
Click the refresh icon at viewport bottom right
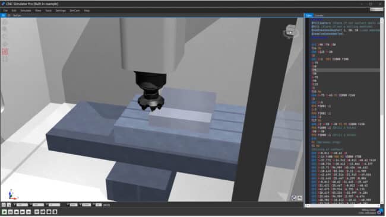pyautogui.click(x=294, y=198)
